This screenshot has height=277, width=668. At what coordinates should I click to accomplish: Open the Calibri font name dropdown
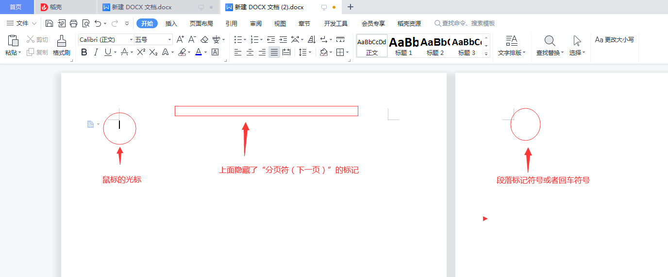(x=131, y=40)
